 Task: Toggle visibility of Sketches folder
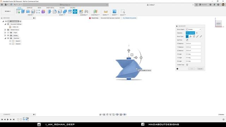click(x=8, y=38)
